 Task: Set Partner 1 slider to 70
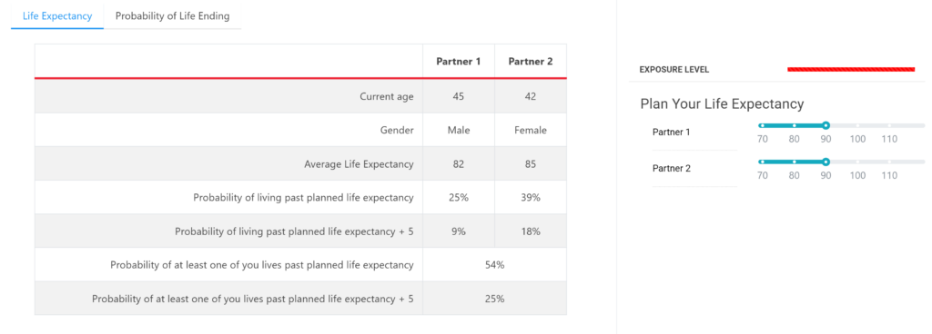click(762, 125)
